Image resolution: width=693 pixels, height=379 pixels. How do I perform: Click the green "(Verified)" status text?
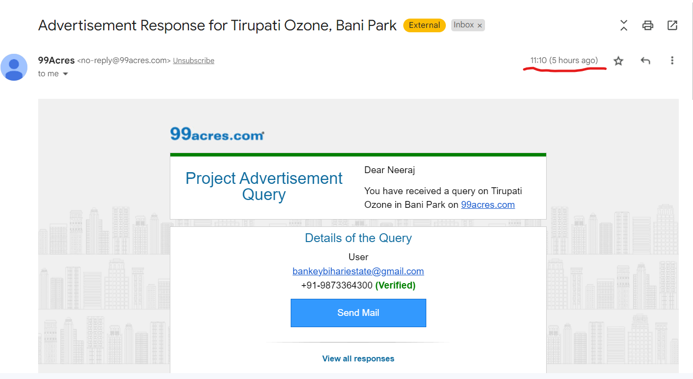coord(395,285)
